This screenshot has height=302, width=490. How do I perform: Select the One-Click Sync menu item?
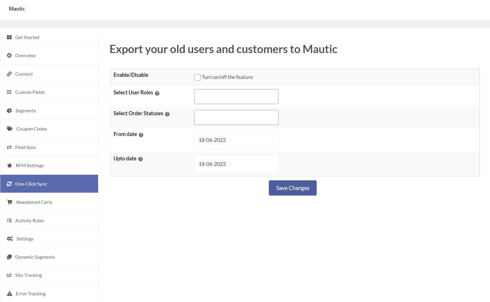49,184
